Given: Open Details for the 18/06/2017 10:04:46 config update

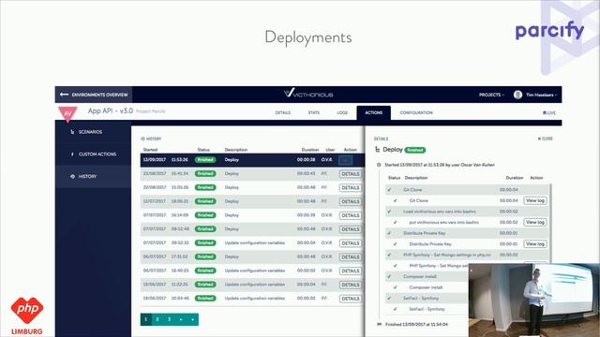Looking at the screenshot, I should coord(350,299).
